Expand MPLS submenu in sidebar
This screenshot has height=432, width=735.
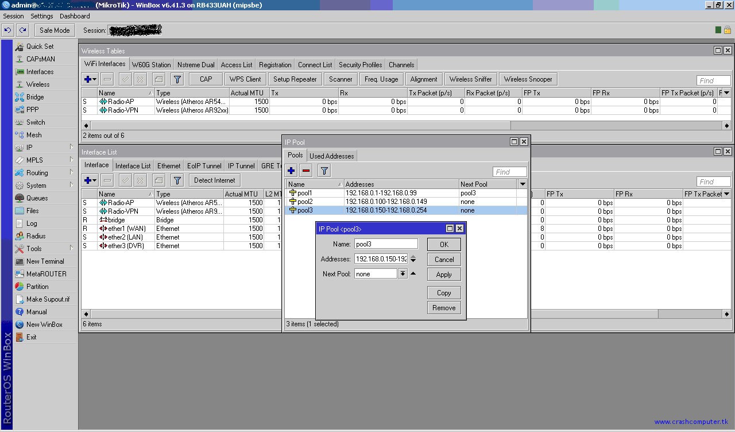(x=45, y=160)
